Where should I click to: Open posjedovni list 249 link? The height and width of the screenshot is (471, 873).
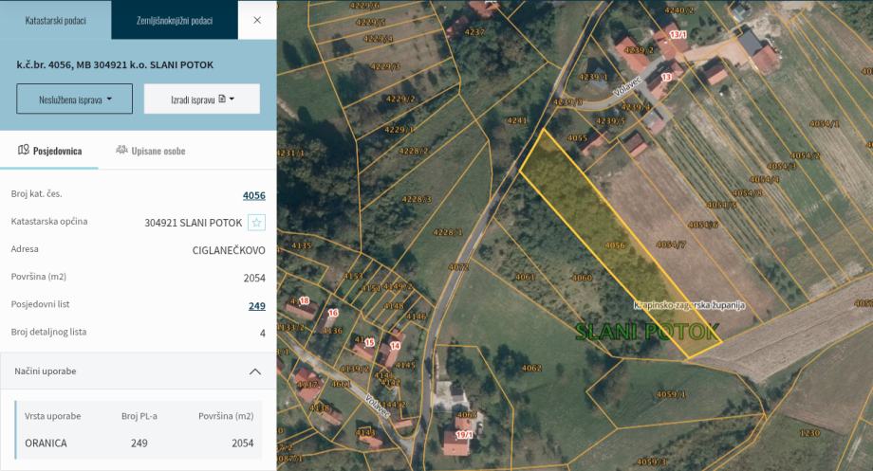[256, 306]
